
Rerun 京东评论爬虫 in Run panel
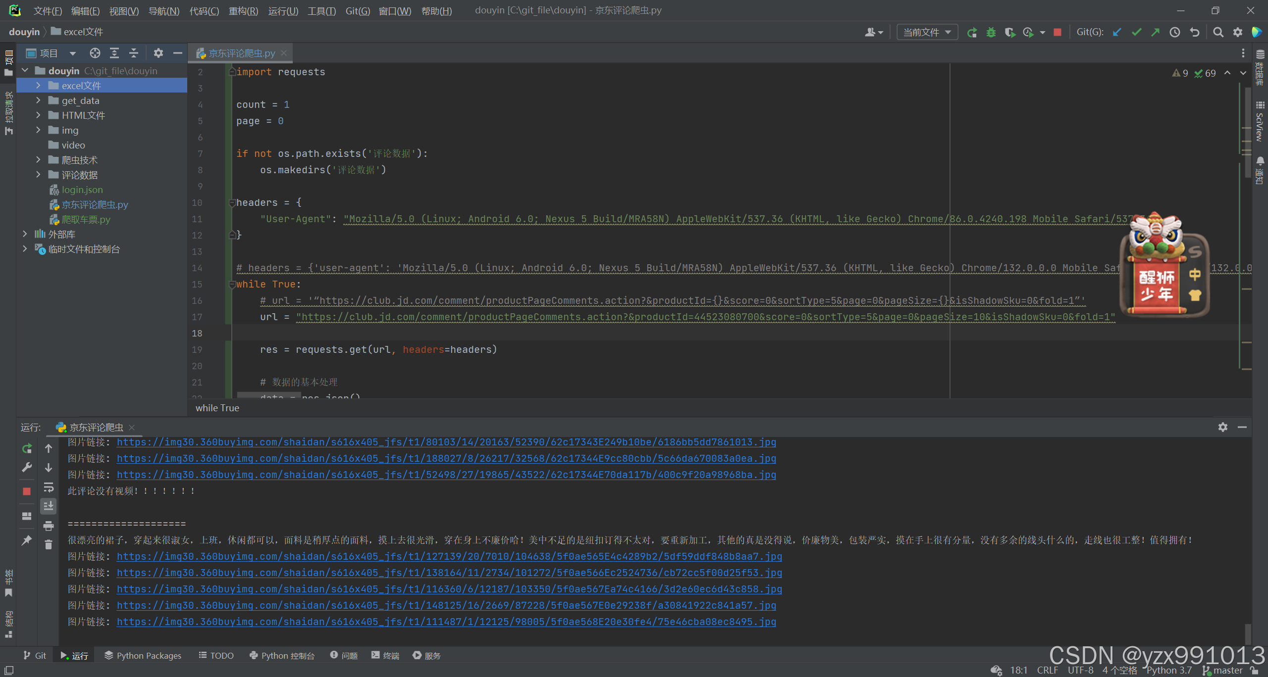(27, 448)
